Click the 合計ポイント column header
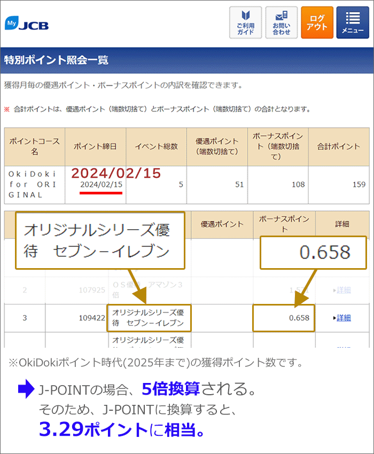 [339, 146]
